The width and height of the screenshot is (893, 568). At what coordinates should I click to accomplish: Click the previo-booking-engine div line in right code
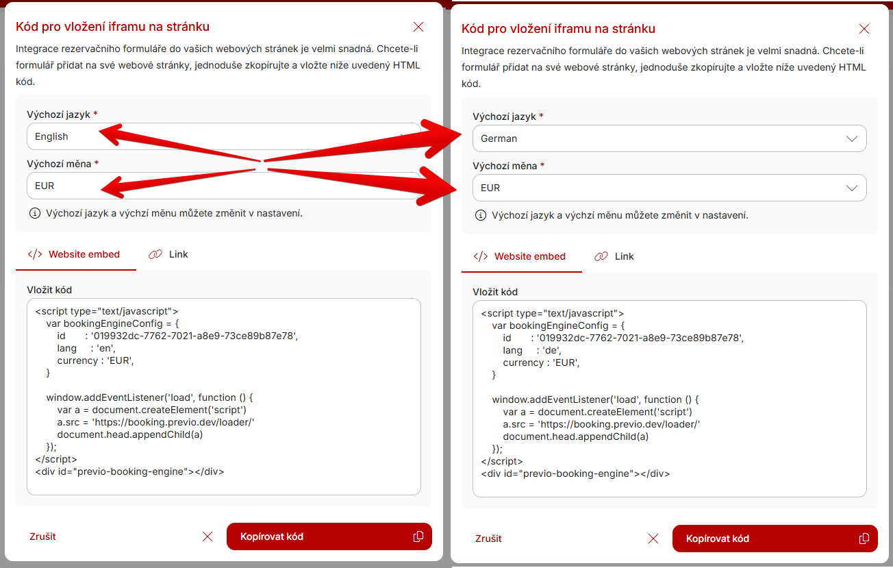575,473
